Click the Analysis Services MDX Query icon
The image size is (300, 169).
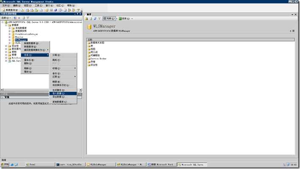[28, 10]
